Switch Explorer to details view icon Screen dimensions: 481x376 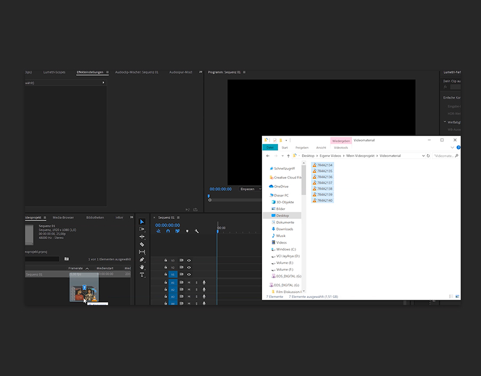[x=451, y=296]
